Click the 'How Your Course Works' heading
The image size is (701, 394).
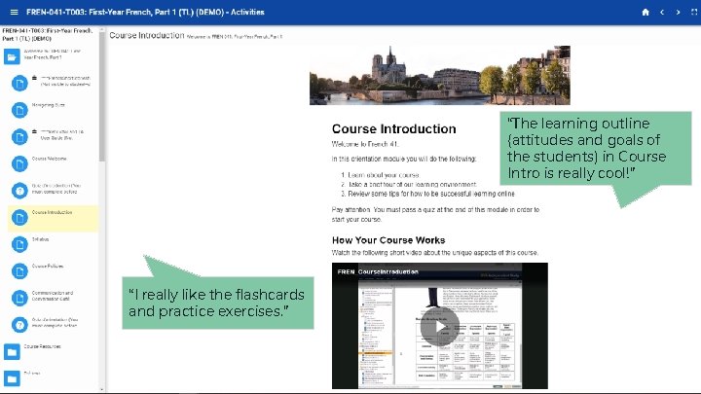point(388,240)
